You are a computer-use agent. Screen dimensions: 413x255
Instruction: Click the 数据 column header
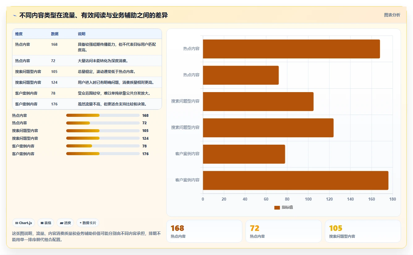[x=55, y=34]
